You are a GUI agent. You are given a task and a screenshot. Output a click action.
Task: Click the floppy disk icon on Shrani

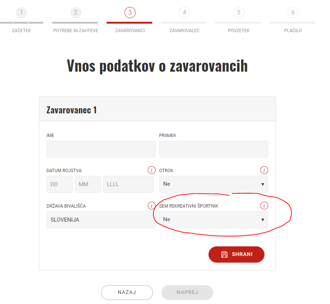click(x=224, y=254)
